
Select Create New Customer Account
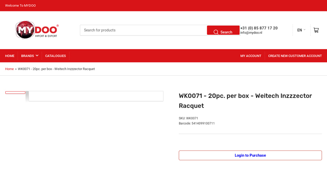pyautogui.click(x=295, y=56)
